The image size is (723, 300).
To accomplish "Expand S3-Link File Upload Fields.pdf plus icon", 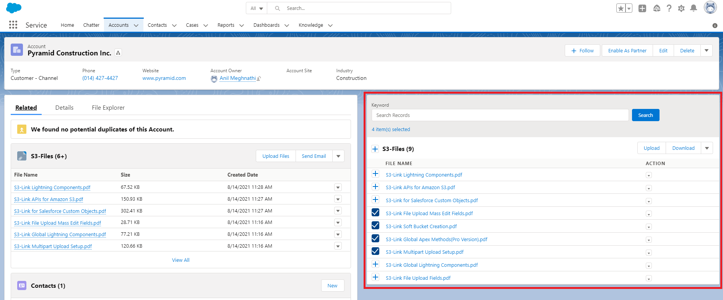I will (375, 277).
